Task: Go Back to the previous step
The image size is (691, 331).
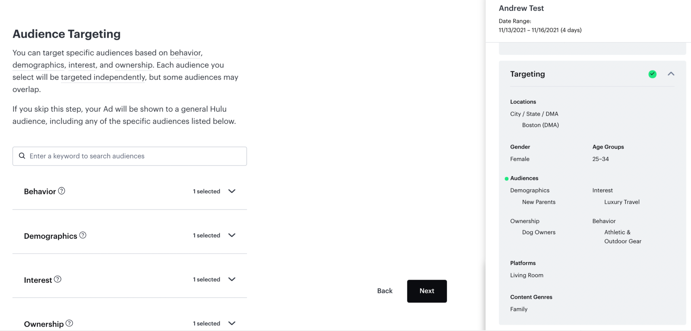Action: pyautogui.click(x=385, y=291)
